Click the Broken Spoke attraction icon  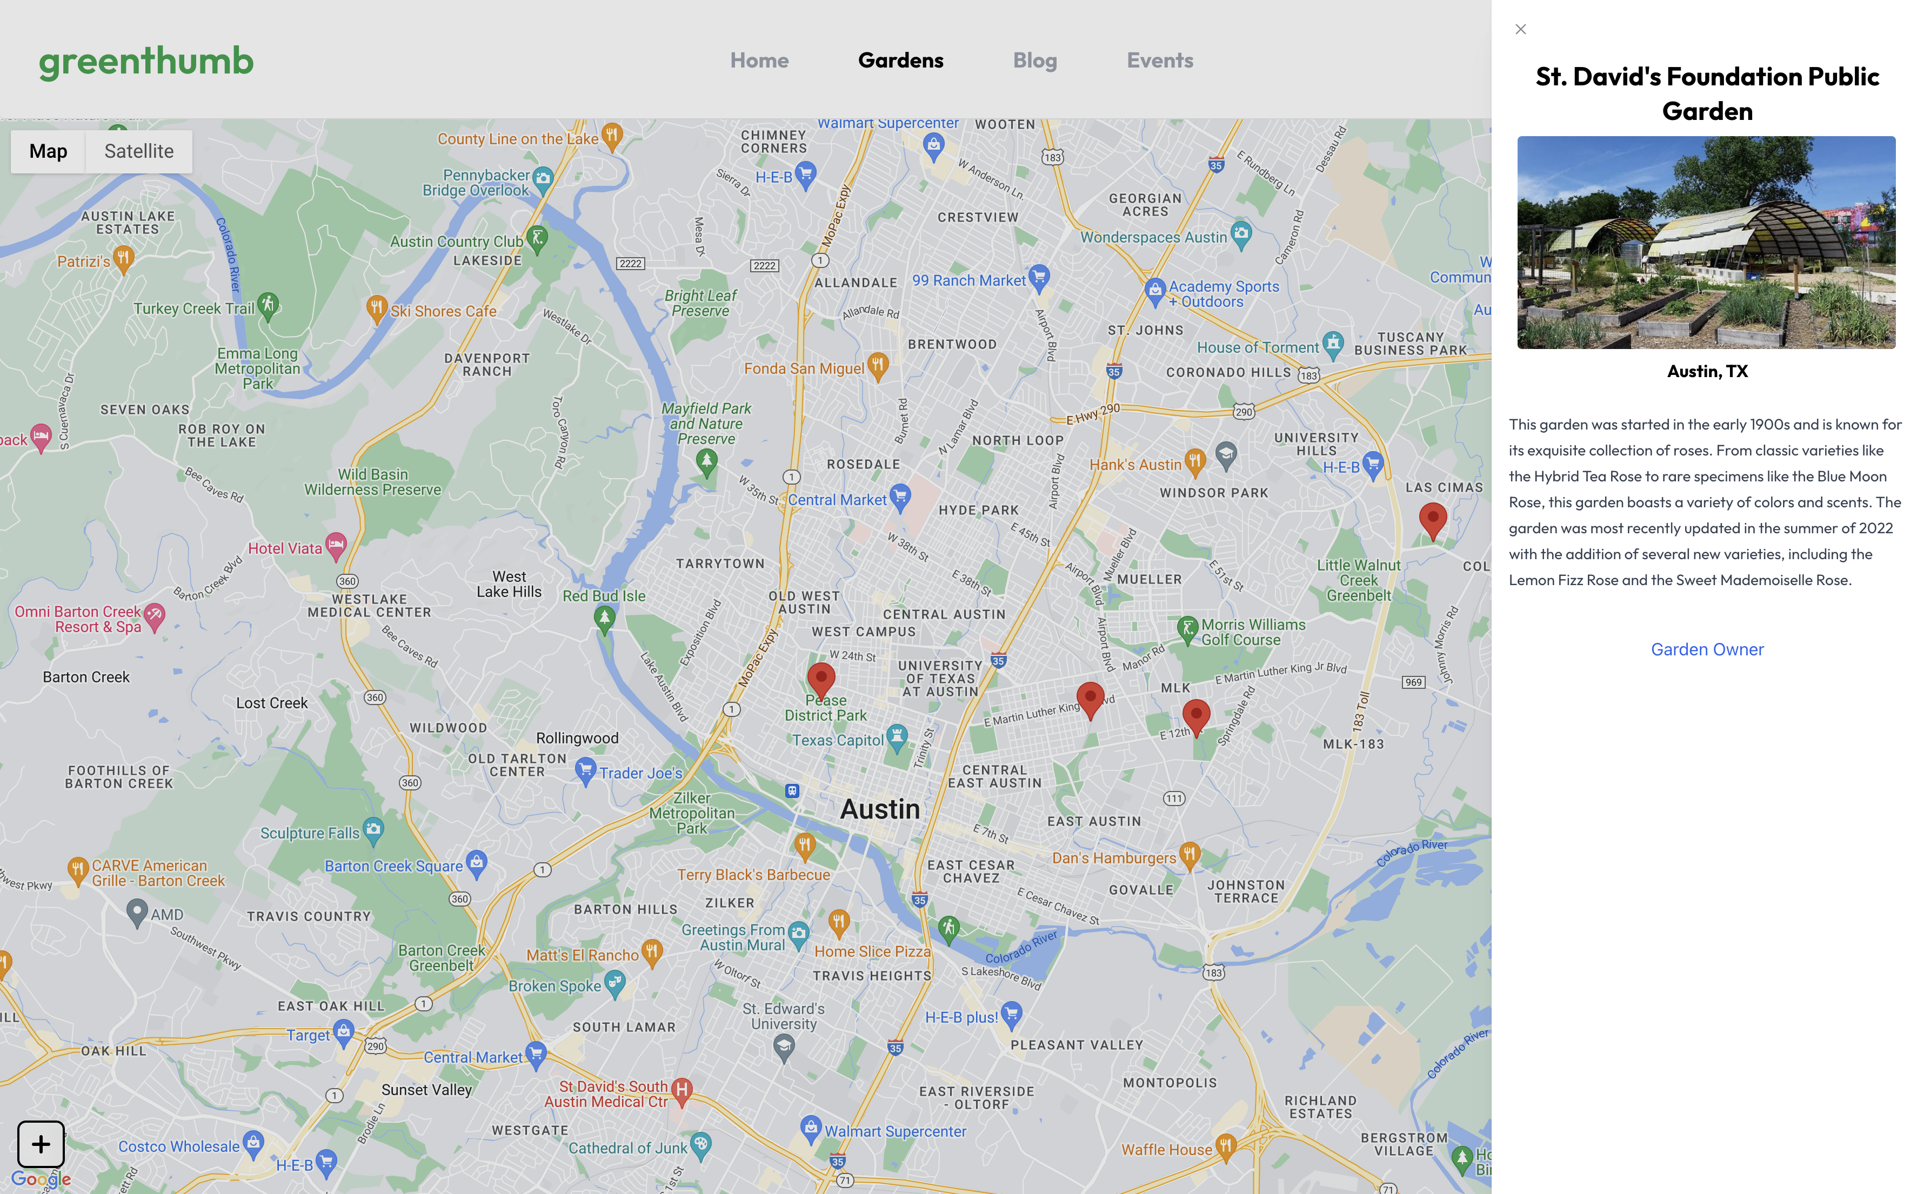click(614, 985)
